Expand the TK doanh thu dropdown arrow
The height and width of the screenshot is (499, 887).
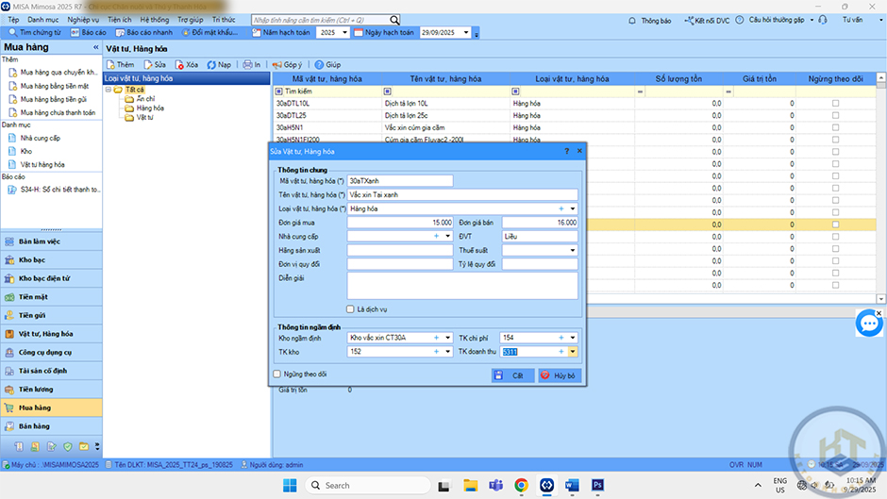point(572,352)
